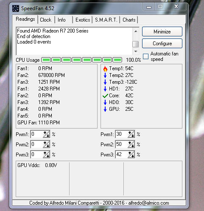Click the log box scroll up arrow
This screenshot has width=204, height=211.
pos(136,31)
